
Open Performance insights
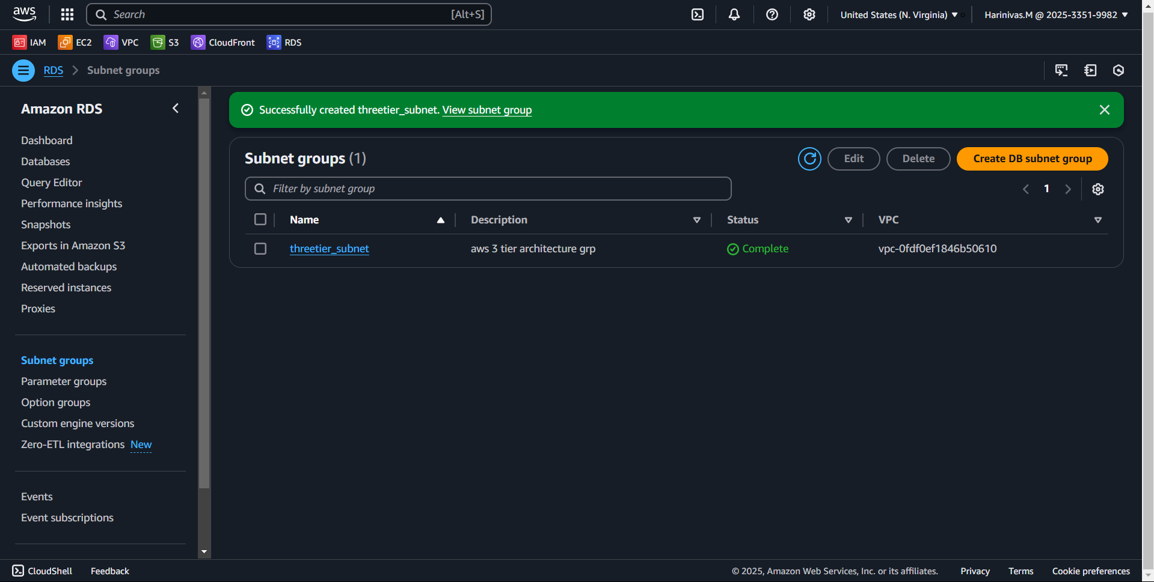(x=72, y=204)
